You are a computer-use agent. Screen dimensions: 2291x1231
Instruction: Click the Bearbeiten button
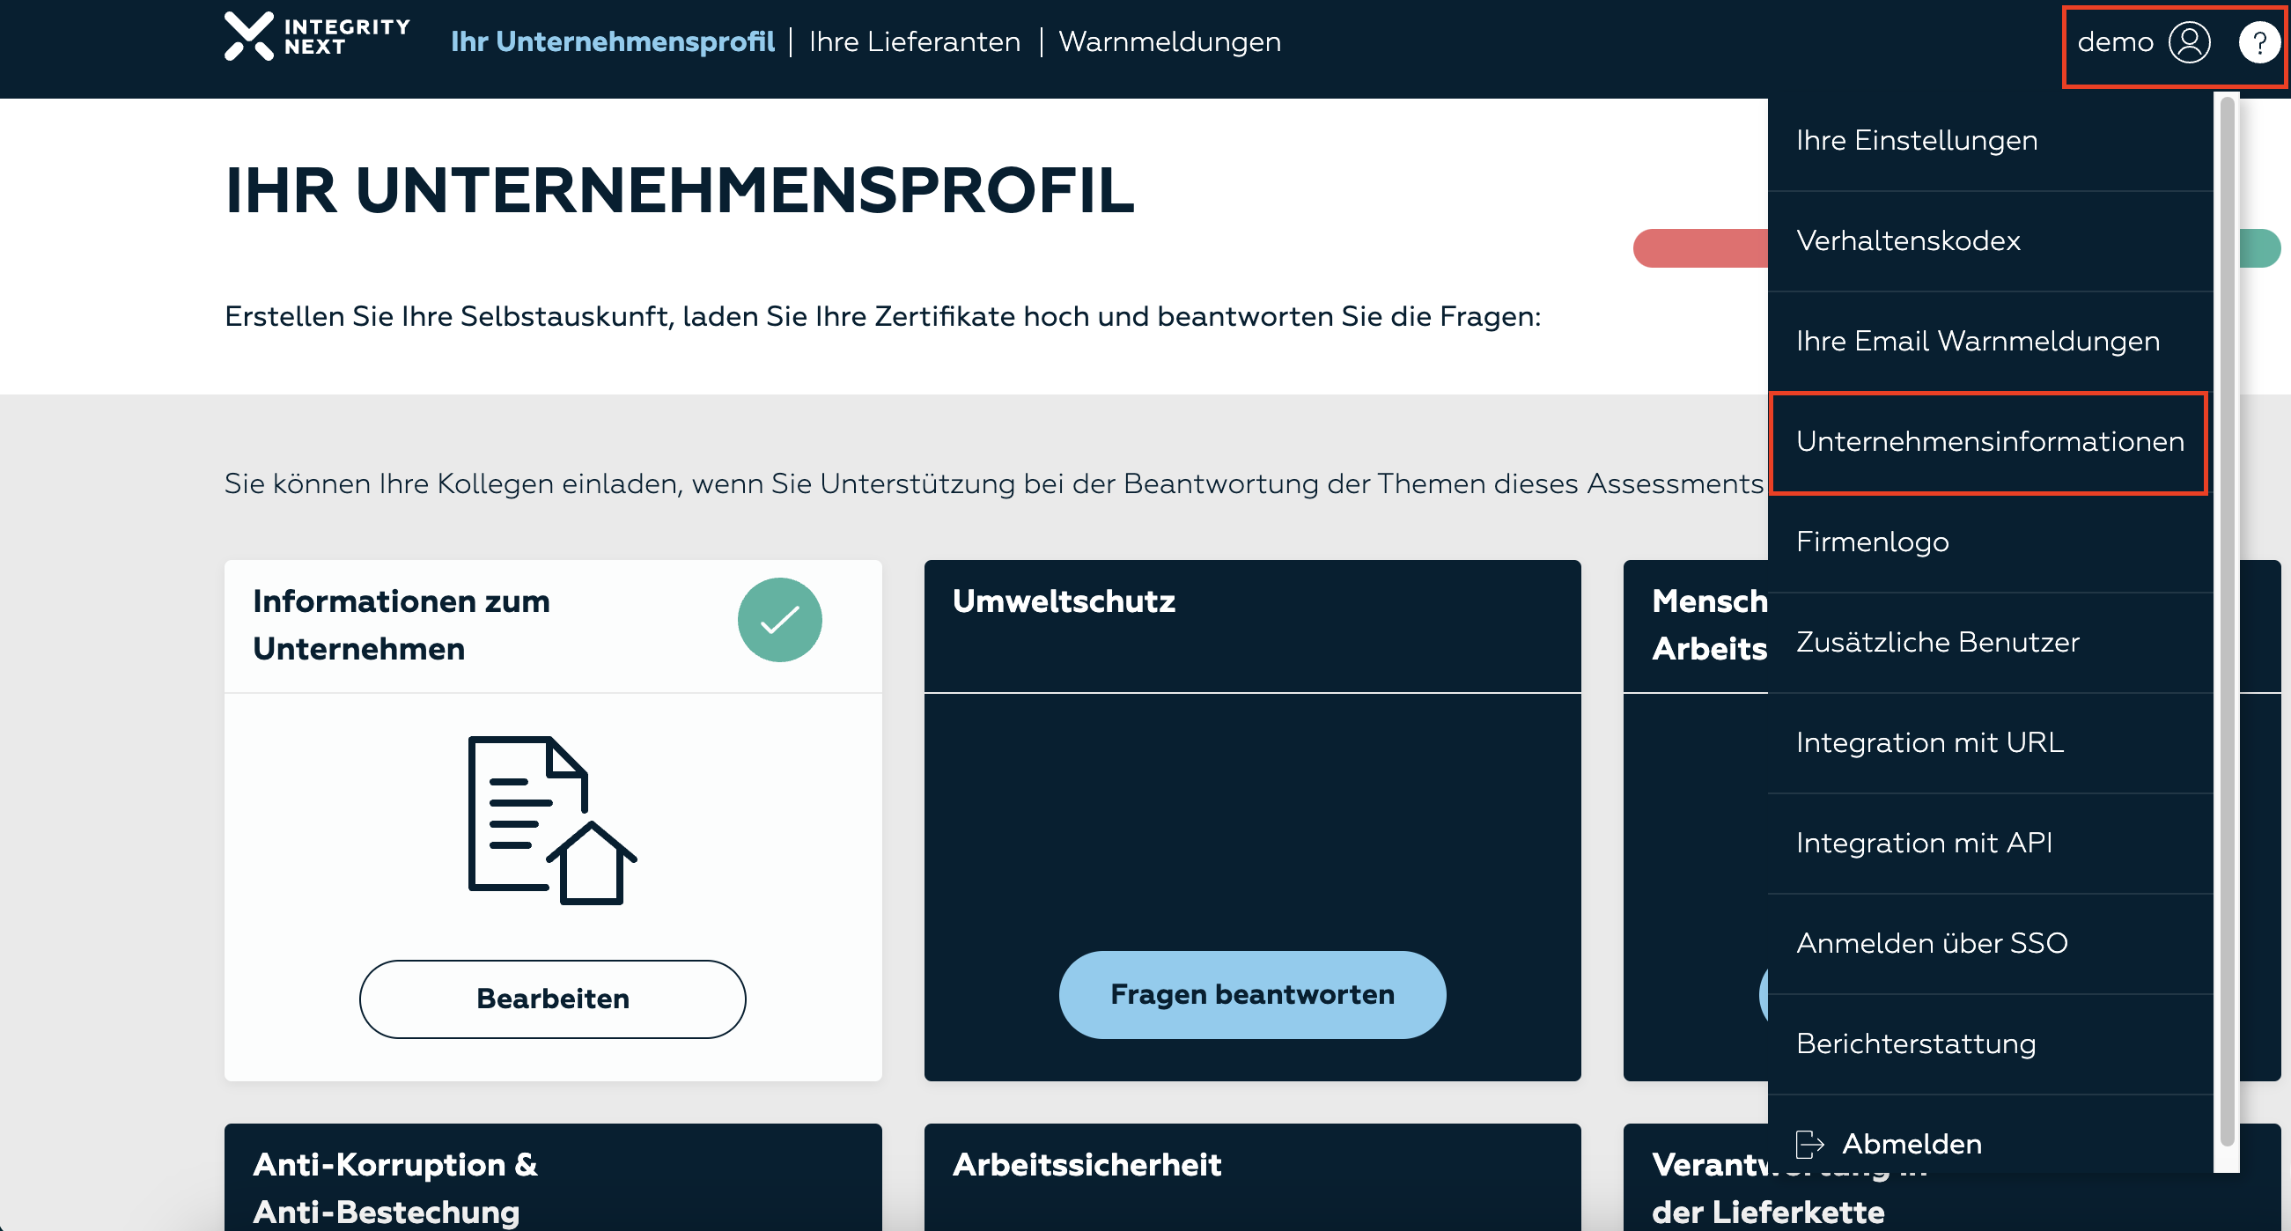[552, 998]
